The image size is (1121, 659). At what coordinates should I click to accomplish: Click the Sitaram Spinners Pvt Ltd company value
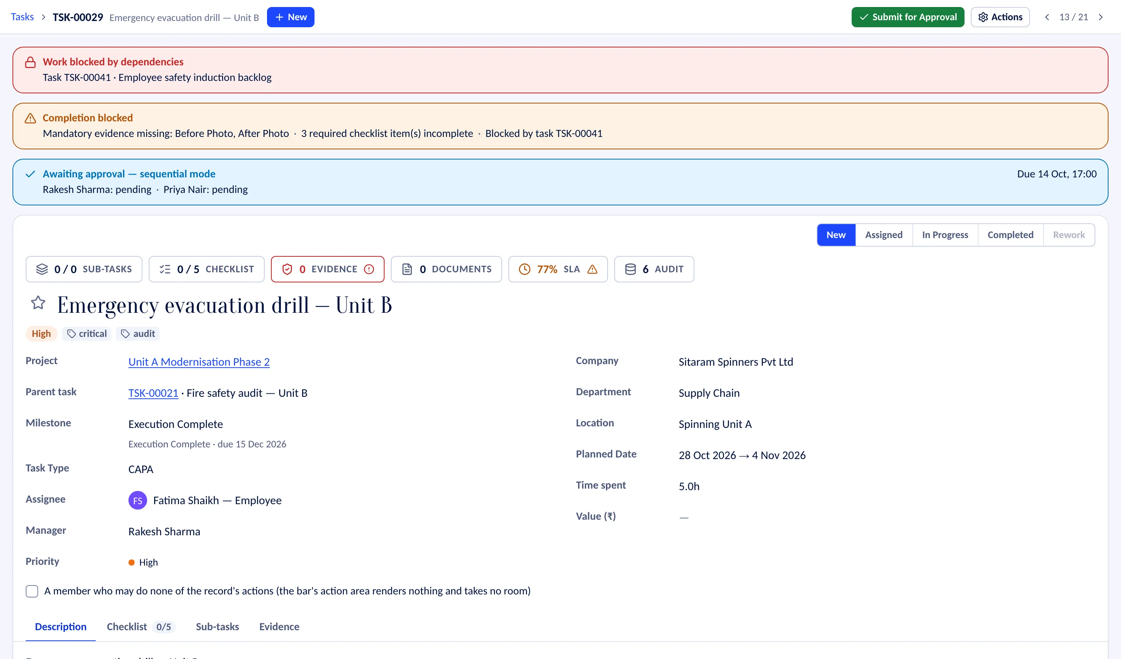click(736, 362)
